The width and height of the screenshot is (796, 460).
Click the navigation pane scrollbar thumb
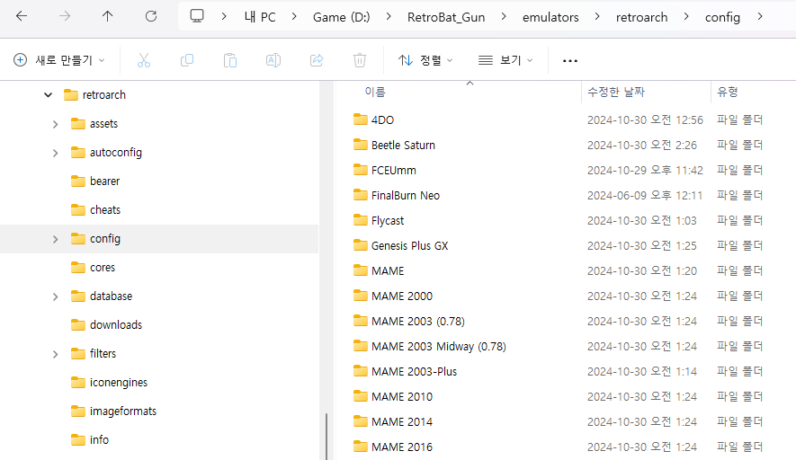pyautogui.click(x=326, y=436)
